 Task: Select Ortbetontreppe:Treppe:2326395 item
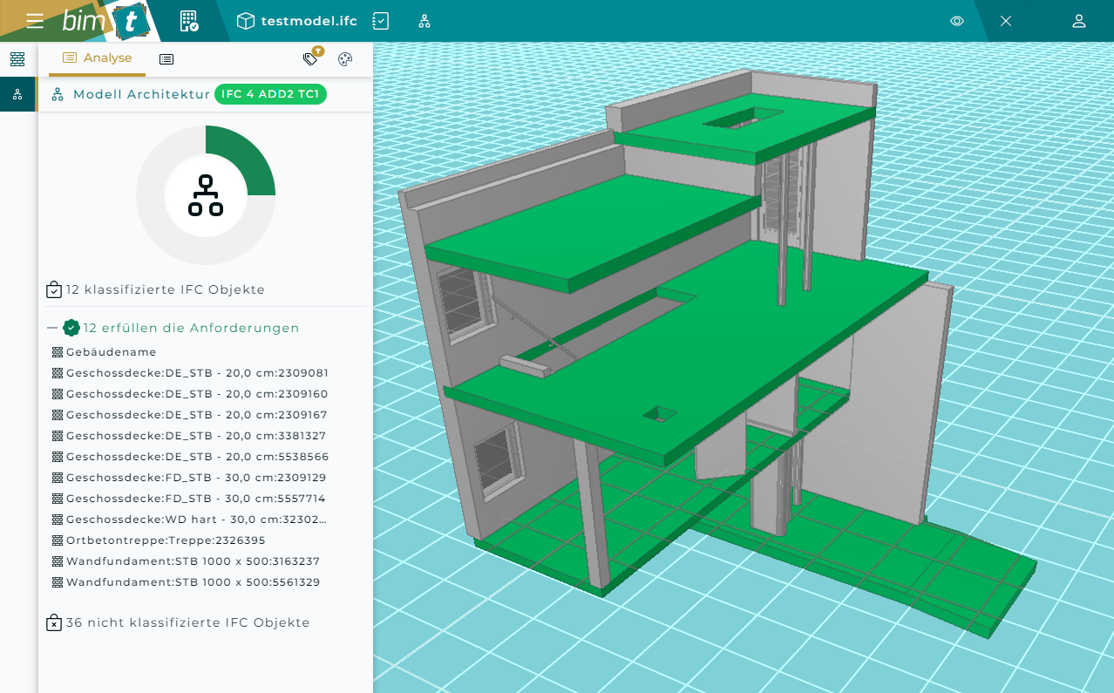[166, 540]
